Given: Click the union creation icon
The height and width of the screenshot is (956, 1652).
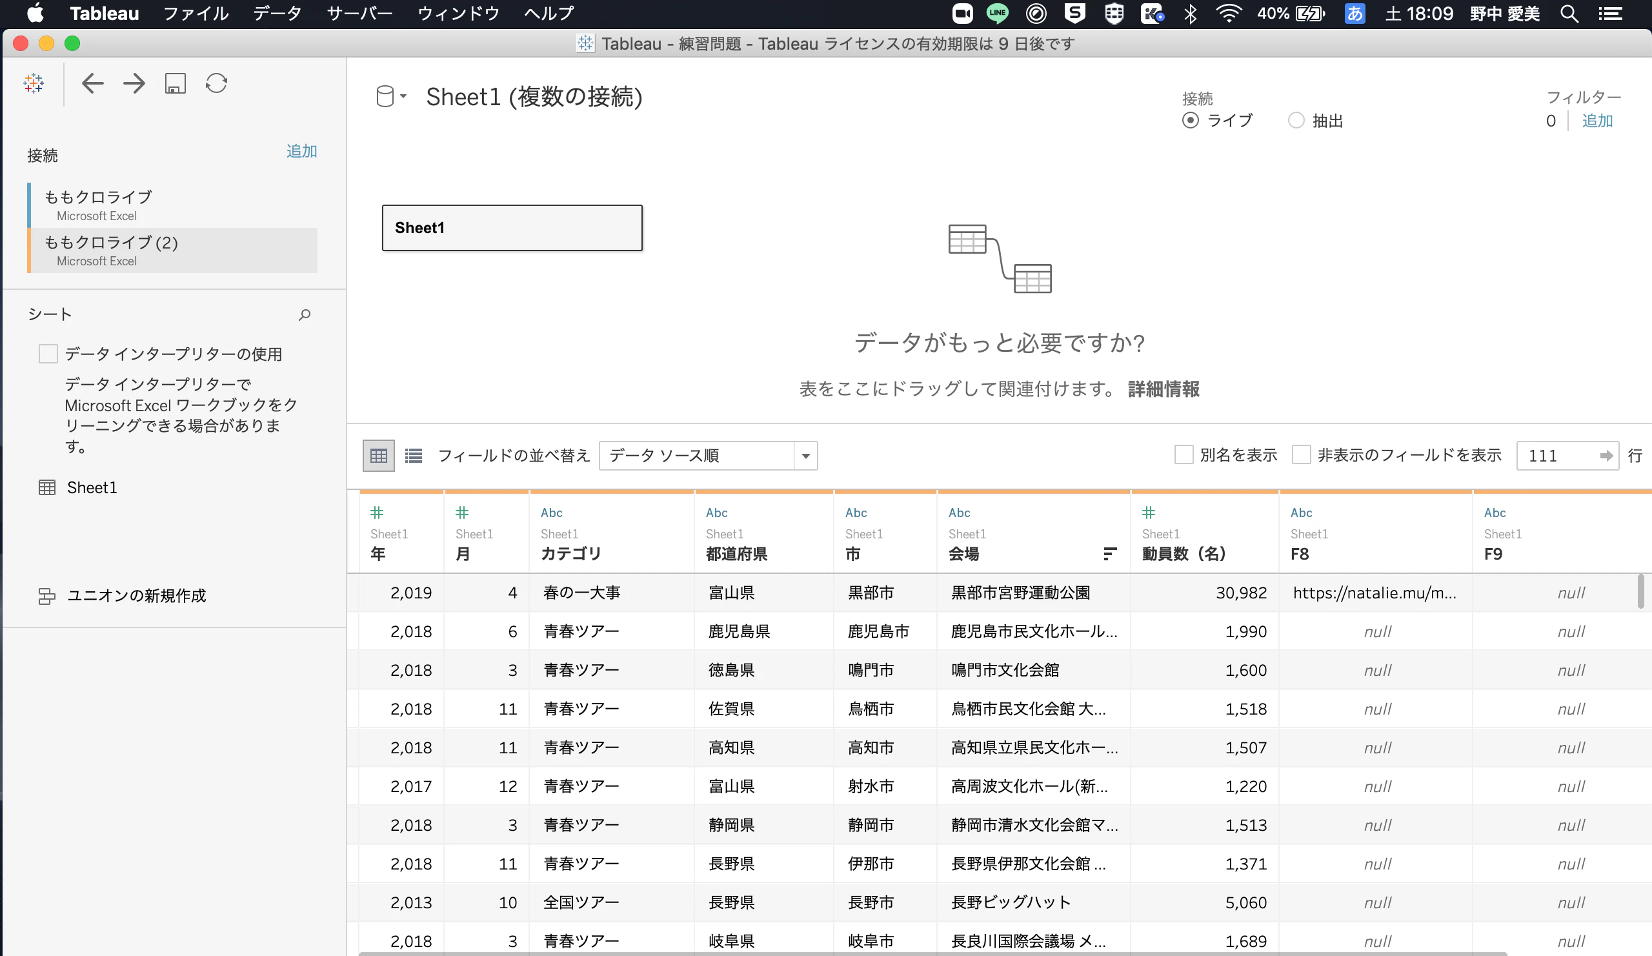Looking at the screenshot, I should (x=46, y=595).
